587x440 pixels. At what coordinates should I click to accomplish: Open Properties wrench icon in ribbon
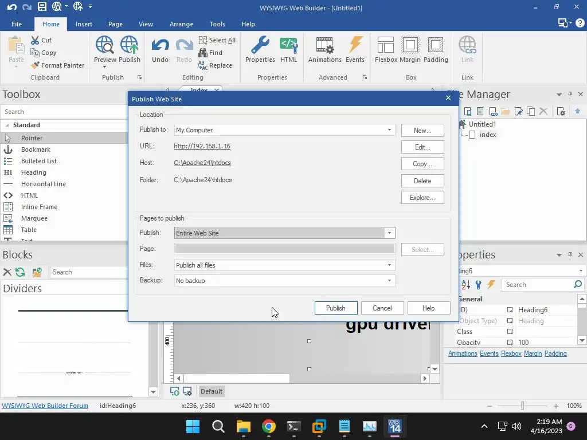260,46
